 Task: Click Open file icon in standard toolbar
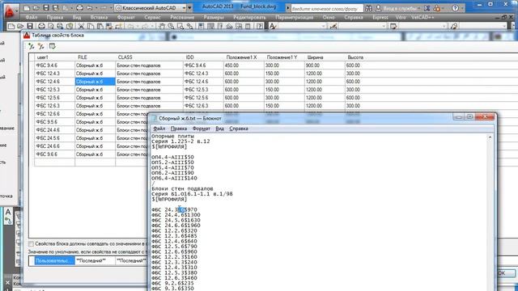(20, 26)
